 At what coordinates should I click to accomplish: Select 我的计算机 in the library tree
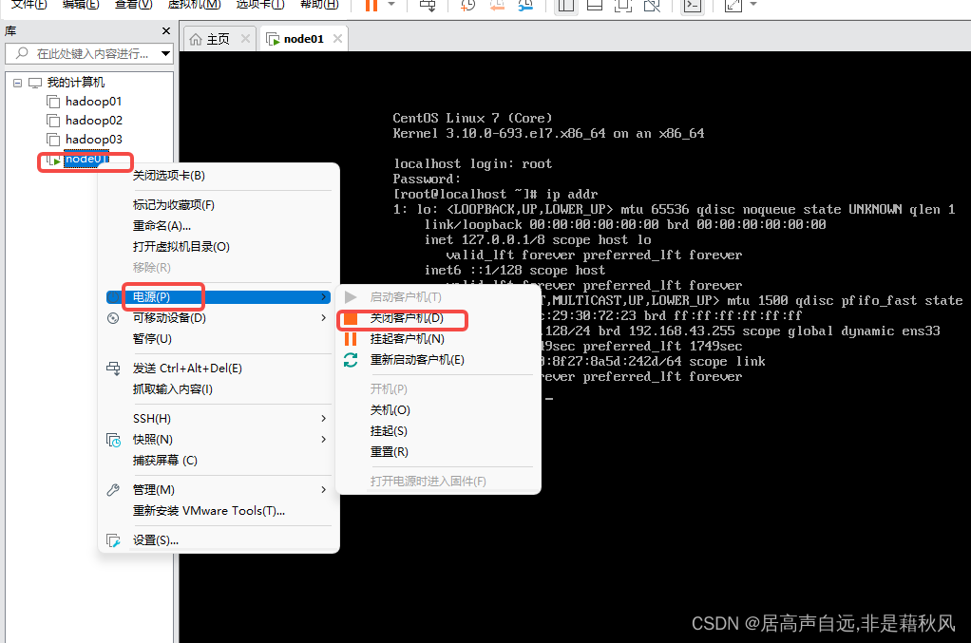point(76,83)
